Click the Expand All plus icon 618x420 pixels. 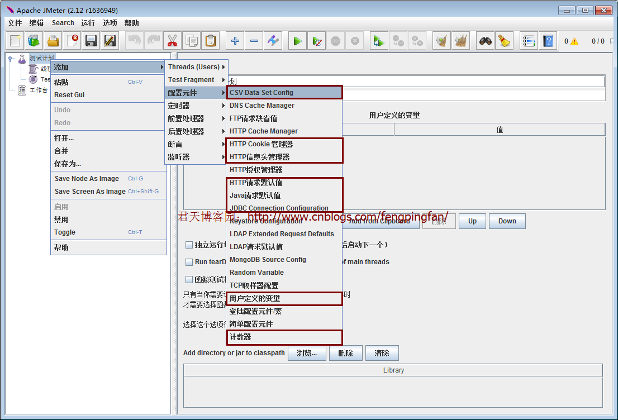[x=235, y=41]
